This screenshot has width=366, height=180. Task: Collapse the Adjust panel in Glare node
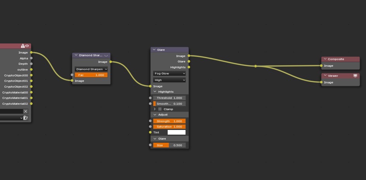(155, 115)
